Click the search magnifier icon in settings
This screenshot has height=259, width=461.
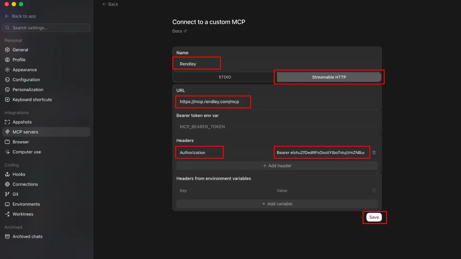tap(7, 28)
